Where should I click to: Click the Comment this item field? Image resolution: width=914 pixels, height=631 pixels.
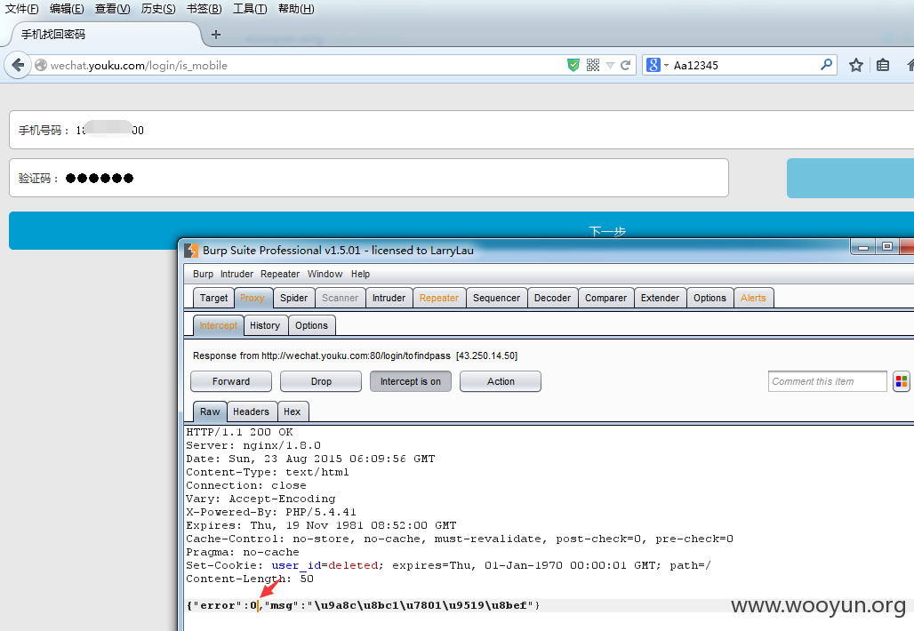(827, 381)
